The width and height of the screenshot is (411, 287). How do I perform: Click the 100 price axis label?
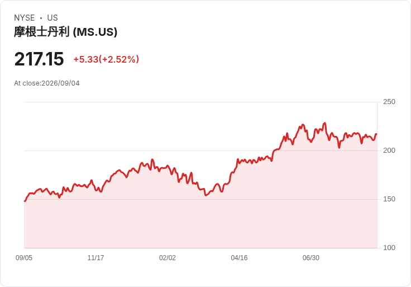pos(389,248)
